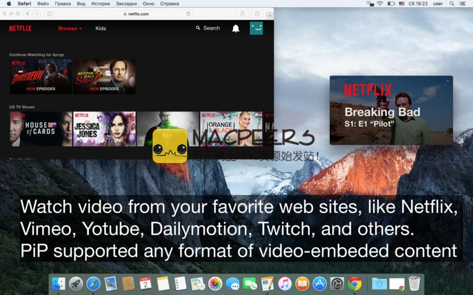
Task: Open Launchpad from the Dock
Action: [76, 284]
